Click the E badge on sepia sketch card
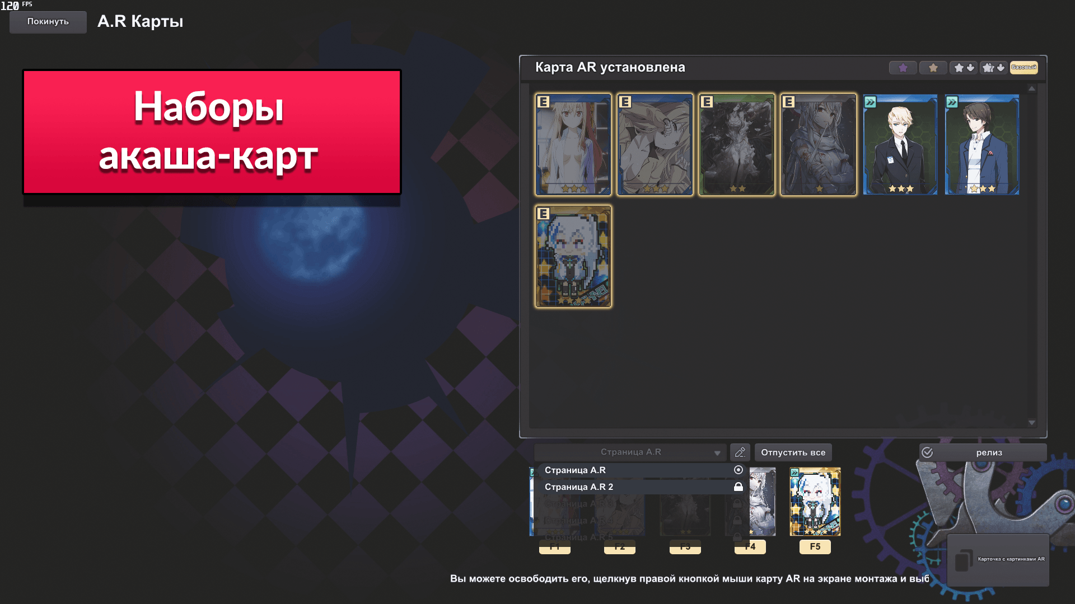This screenshot has width=1075, height=604. tap(625, 102)
